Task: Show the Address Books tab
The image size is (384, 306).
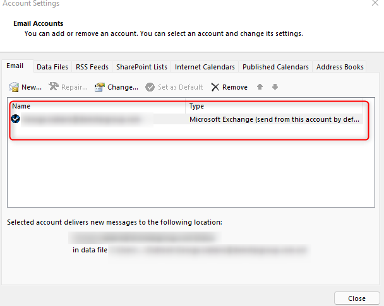Action: coord(340,67)
